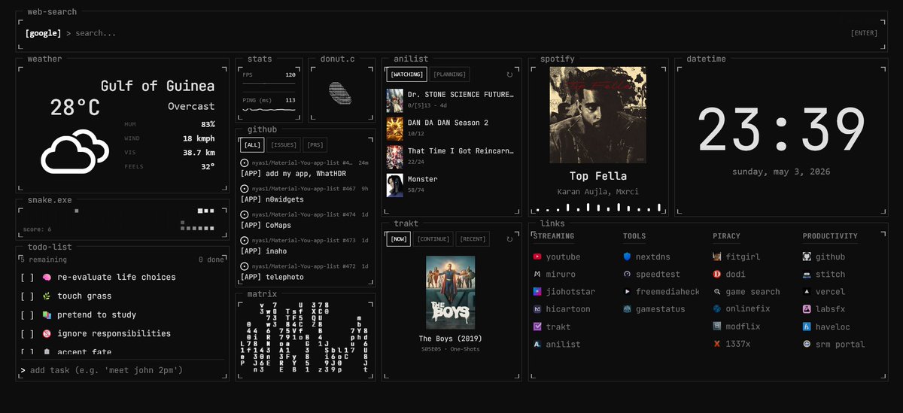Click the gamestatus controller icon
The width and height of the screenshot is (903, 413).
coord(627,309)
